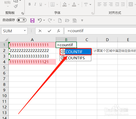
Task: Align text left
Action: (99, 4)
